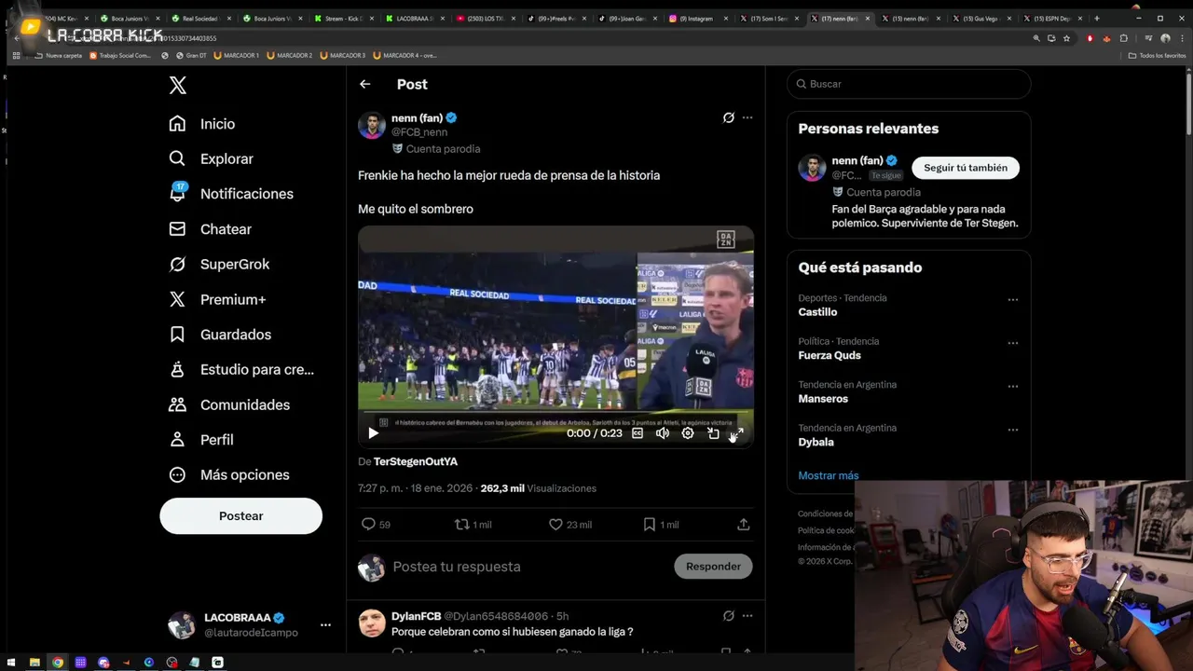
Task: Open nenn (fan) in Personas relevantes
Action: pyautogui.click(x=857, y=160)
